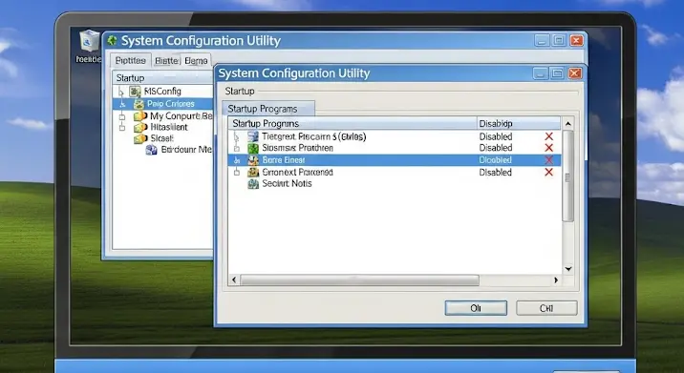Click green icon of Slosmsx Prathren row
Screen dimensions: 684x373
click(253, 148)
